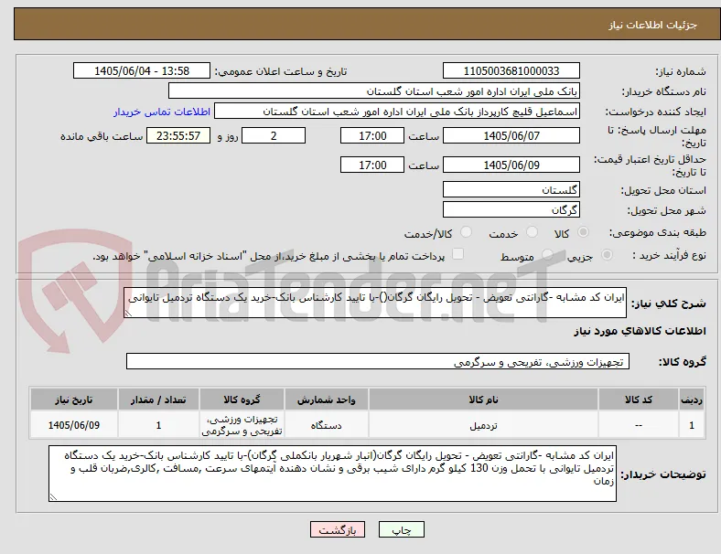721x554 pixels.
Task: Click the گروه کالا field تجهیزات ورزشی
Action: pos(378,361)
